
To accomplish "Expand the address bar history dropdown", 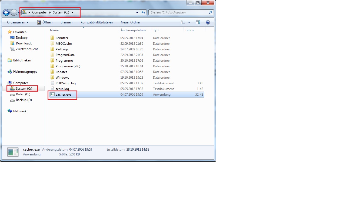I will click(137, 12).
